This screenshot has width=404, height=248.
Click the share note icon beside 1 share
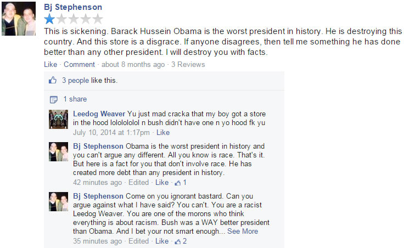click(x=54, y=99)
